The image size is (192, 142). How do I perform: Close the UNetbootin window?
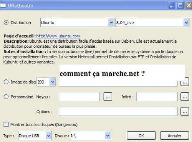coord(189,5)
